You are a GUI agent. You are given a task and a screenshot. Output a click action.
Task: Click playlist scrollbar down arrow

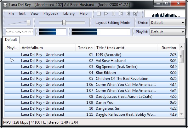[x=181, y=114]
